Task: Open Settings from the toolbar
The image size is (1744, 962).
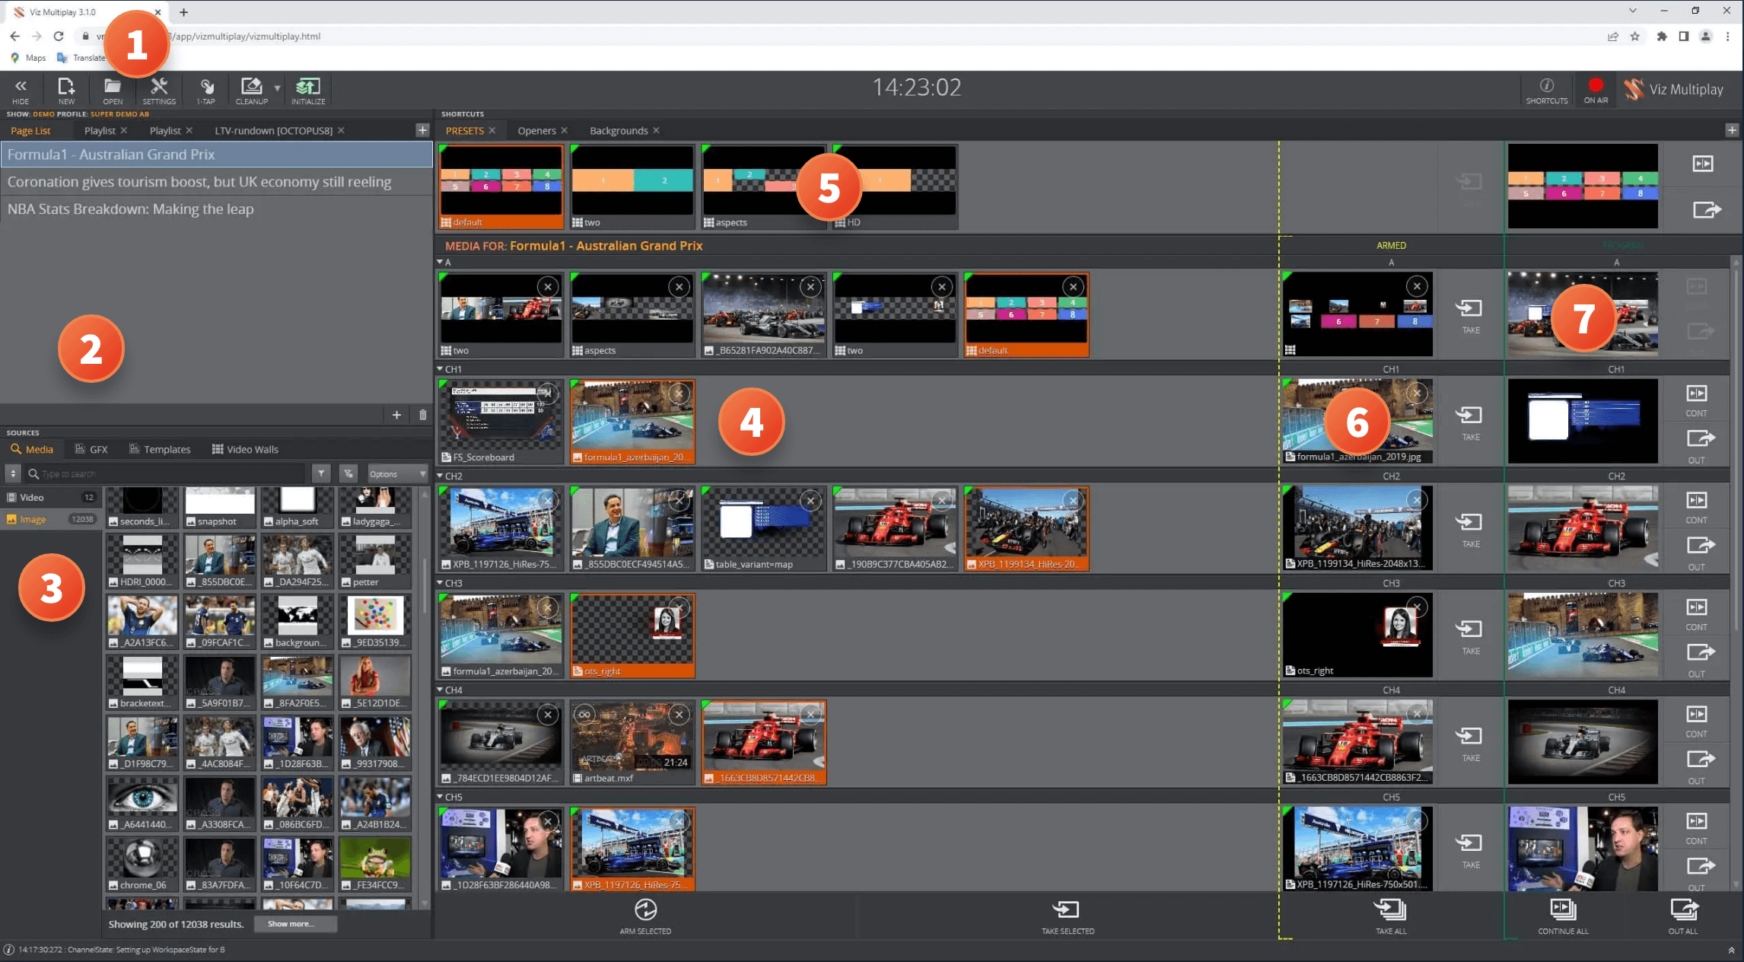Action: coord(158,89)
